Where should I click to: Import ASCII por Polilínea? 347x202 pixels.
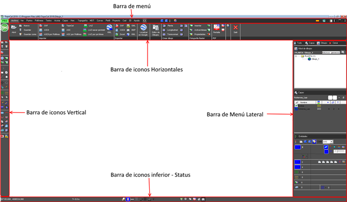coord(49,34)
